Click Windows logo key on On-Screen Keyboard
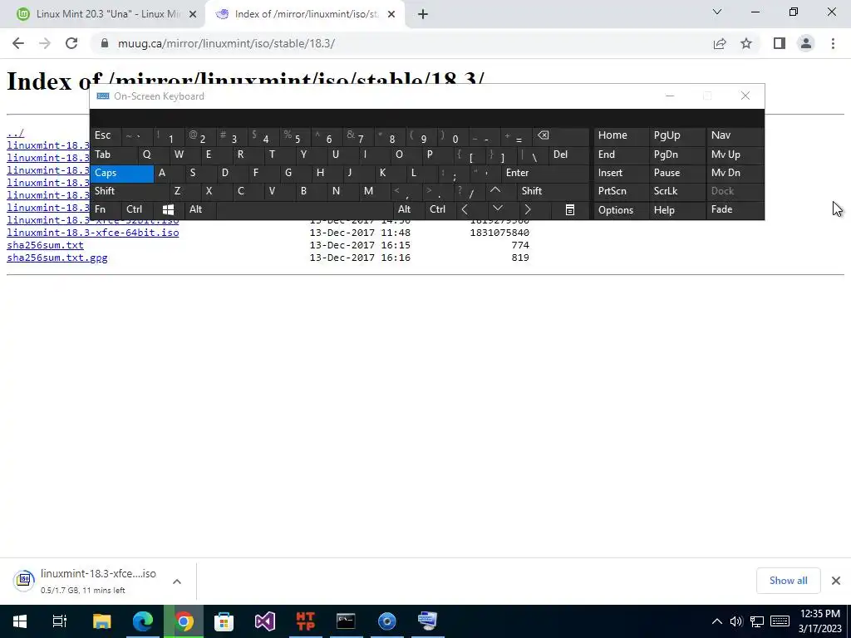This screenshot has height=638, width=851. (x=168, y=209)
